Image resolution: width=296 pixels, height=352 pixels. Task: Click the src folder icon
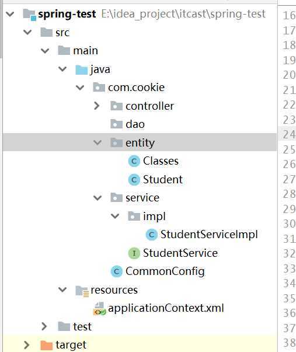pos(46,32)
